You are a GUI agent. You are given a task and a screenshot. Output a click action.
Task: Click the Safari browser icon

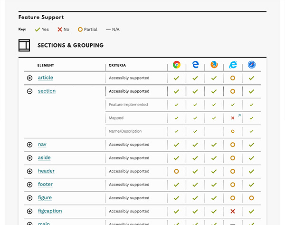click(251, 65)
